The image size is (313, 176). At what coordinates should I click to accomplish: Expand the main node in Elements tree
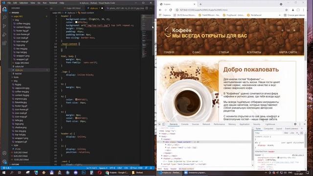162,155
